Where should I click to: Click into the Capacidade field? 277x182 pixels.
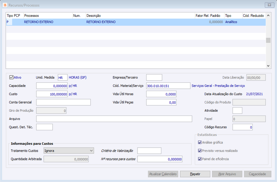tap(52, 86)
